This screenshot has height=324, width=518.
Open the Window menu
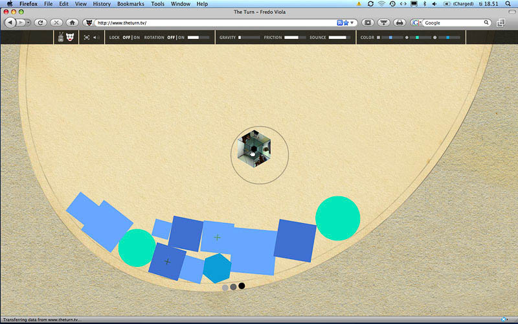click(181, 4)
